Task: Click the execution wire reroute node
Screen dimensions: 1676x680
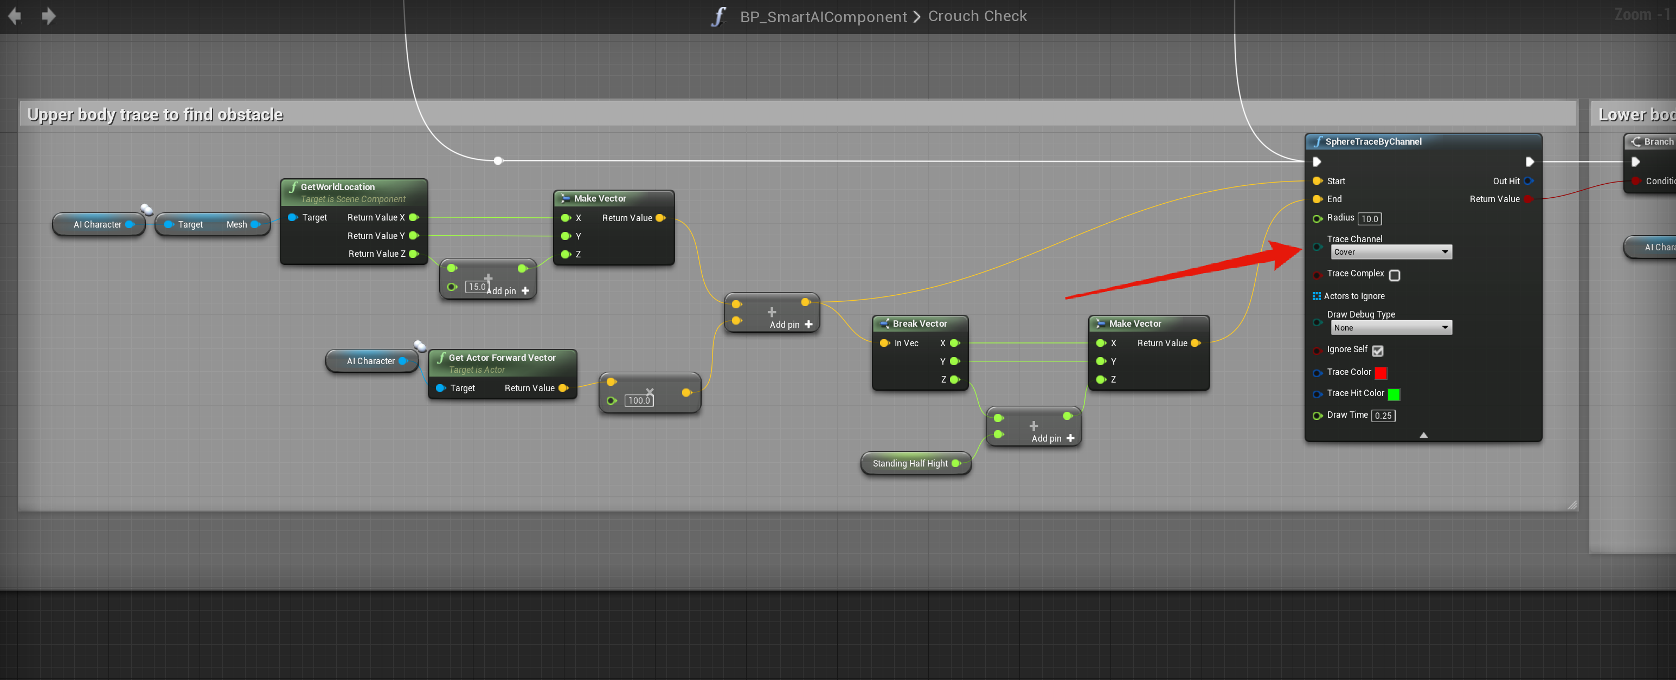Action: tap(498, 160)
